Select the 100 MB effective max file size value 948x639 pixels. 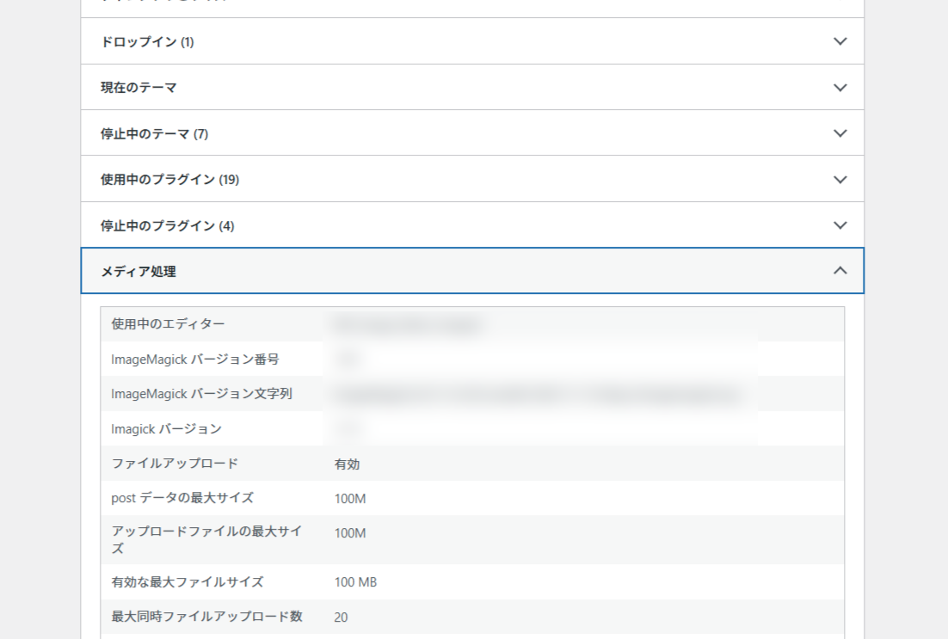click(x=355, y=582)
